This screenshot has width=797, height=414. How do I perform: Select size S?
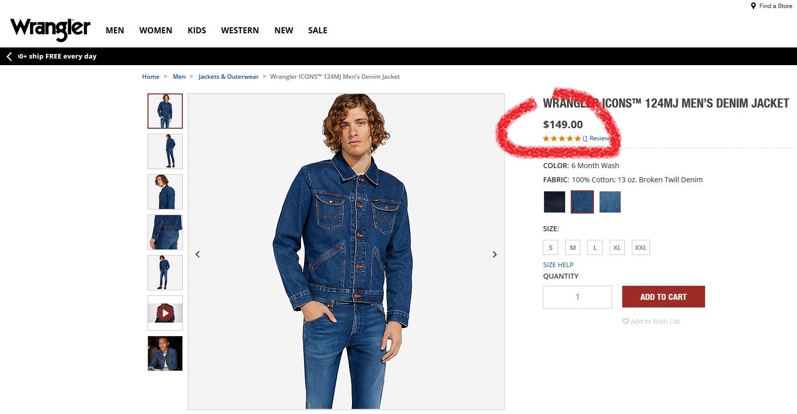(551, 247)
